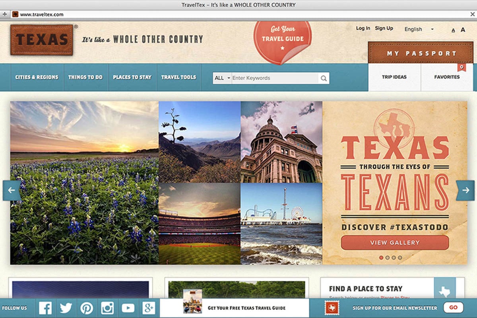Click the search magnifier icon

coord(324,78)
